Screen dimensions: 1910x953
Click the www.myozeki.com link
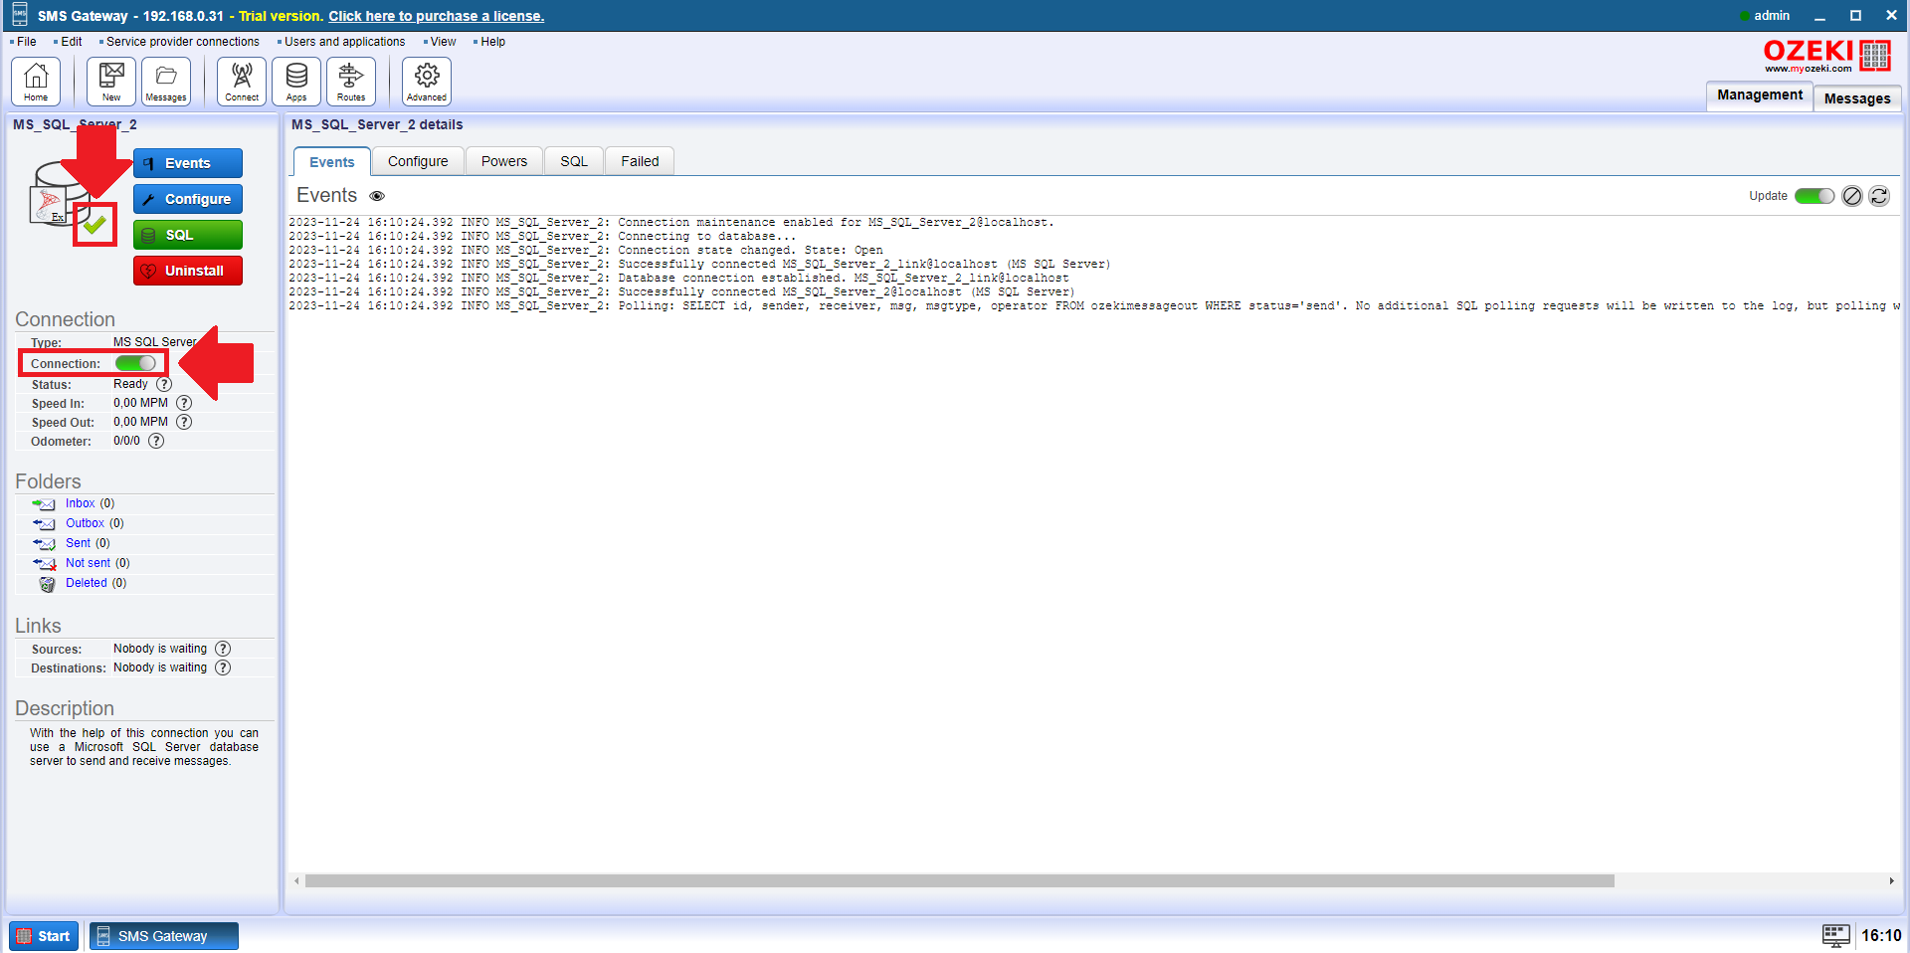click(x=1808, y=69)
